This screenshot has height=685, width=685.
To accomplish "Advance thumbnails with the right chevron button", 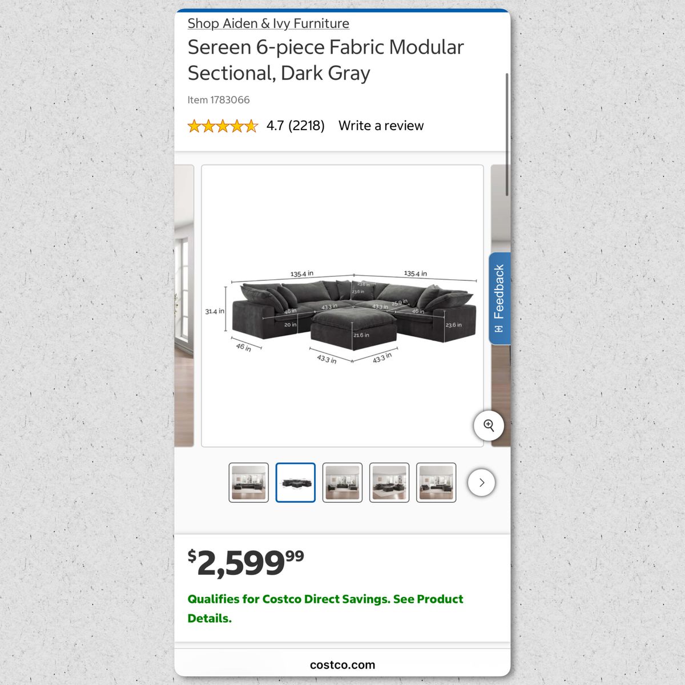I will (x=481, y=482).
